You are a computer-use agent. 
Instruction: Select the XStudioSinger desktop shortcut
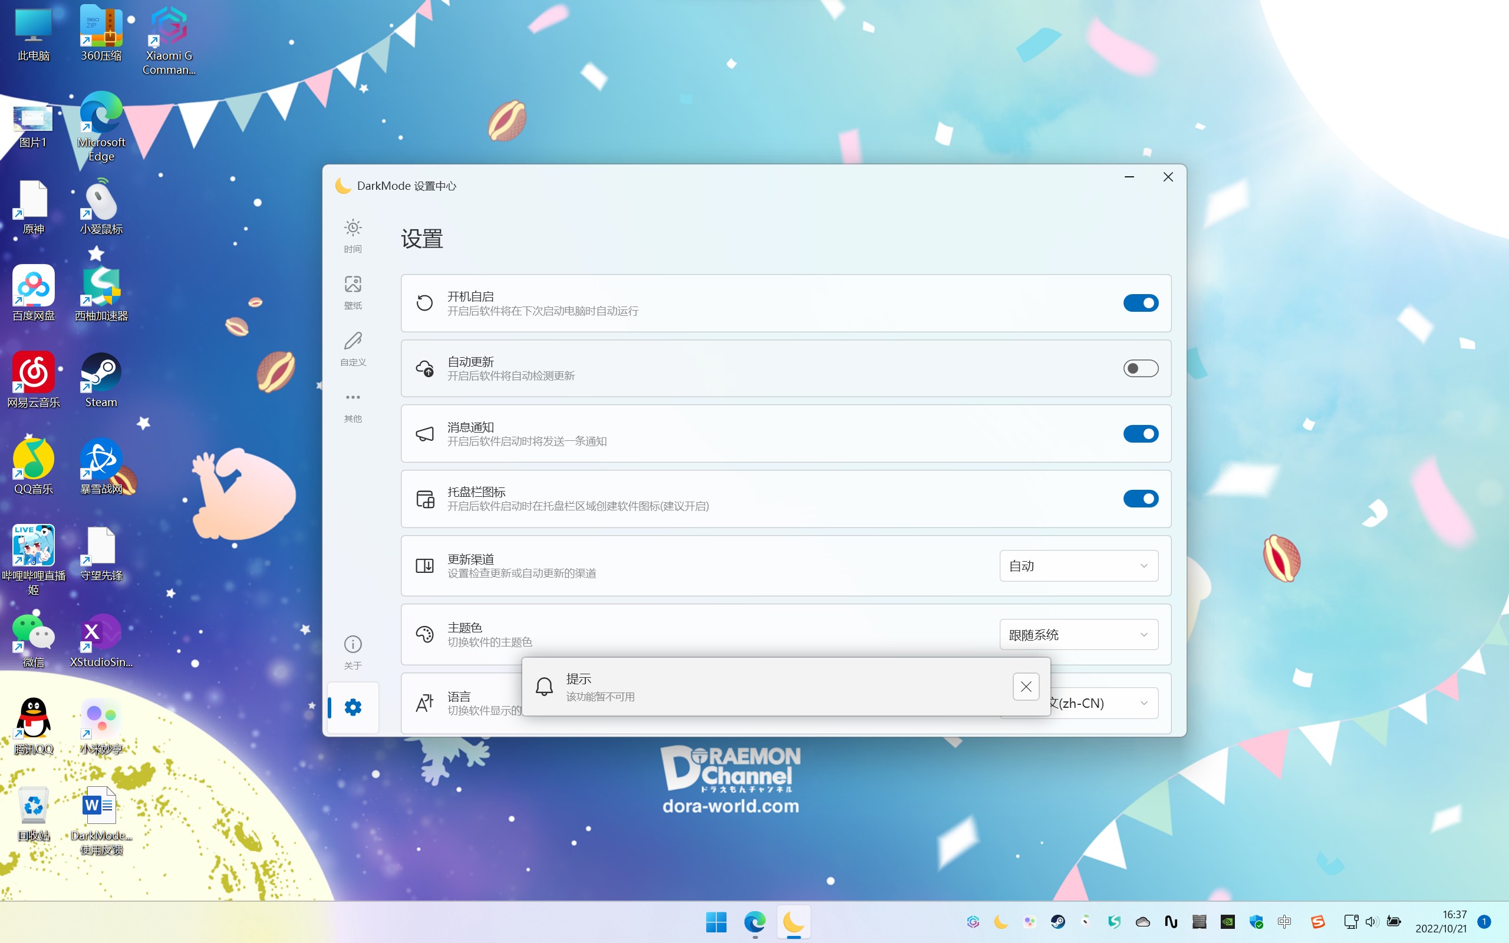pos(101,640)
